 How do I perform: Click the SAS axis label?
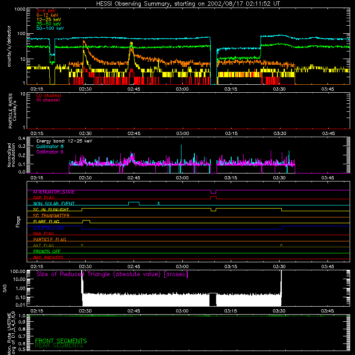click(5, 288)
